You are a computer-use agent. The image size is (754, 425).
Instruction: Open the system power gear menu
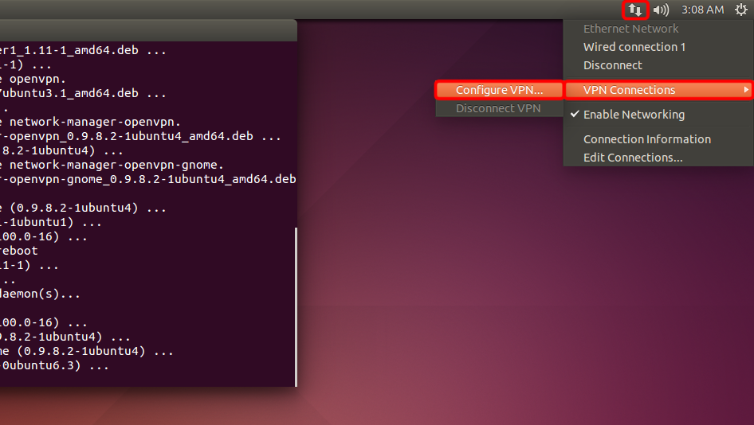click(740, 10)
